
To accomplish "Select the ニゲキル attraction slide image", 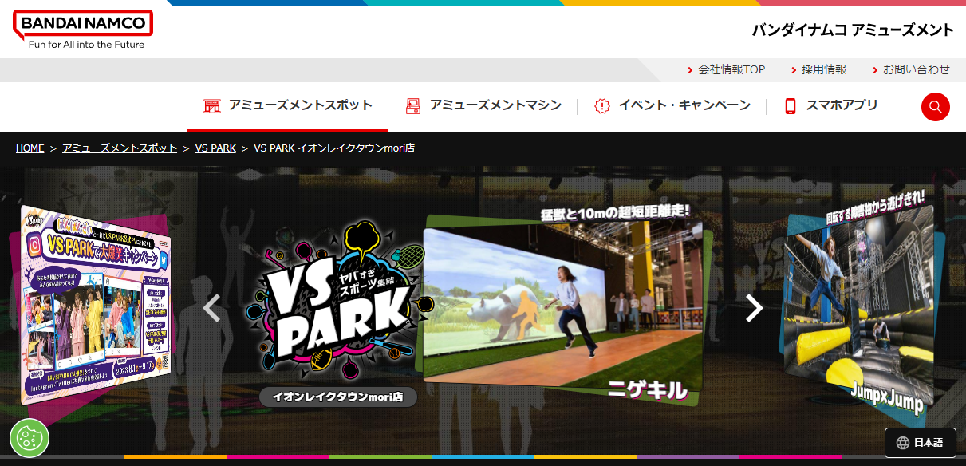I will [562, 307].
